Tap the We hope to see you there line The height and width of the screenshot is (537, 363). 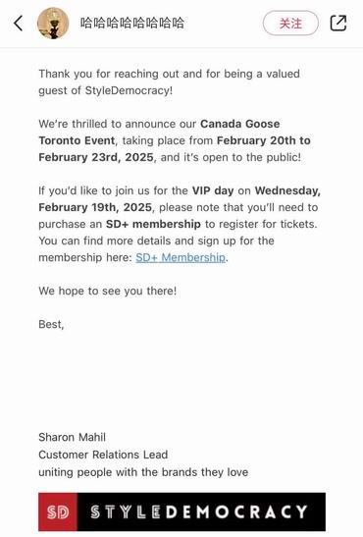point(108,291)
